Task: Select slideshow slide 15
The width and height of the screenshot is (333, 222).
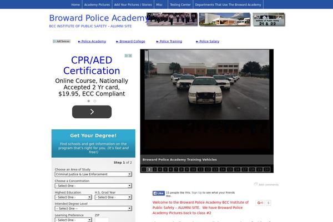Action: (x=230, y=169)
